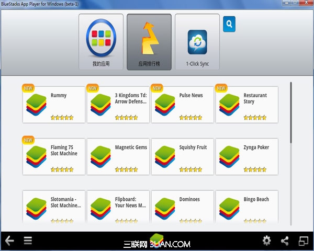Viewport: 314px width, 251px height.
Task: Click the "3 Kingdoms Td: Arrow Defens..." title
Action: tap(131, 98)
